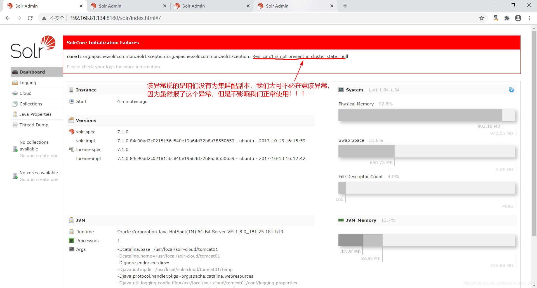This screenshot has width=537, height=288.
Task: Click the solr-impl version value
Action: pos(211,141)
